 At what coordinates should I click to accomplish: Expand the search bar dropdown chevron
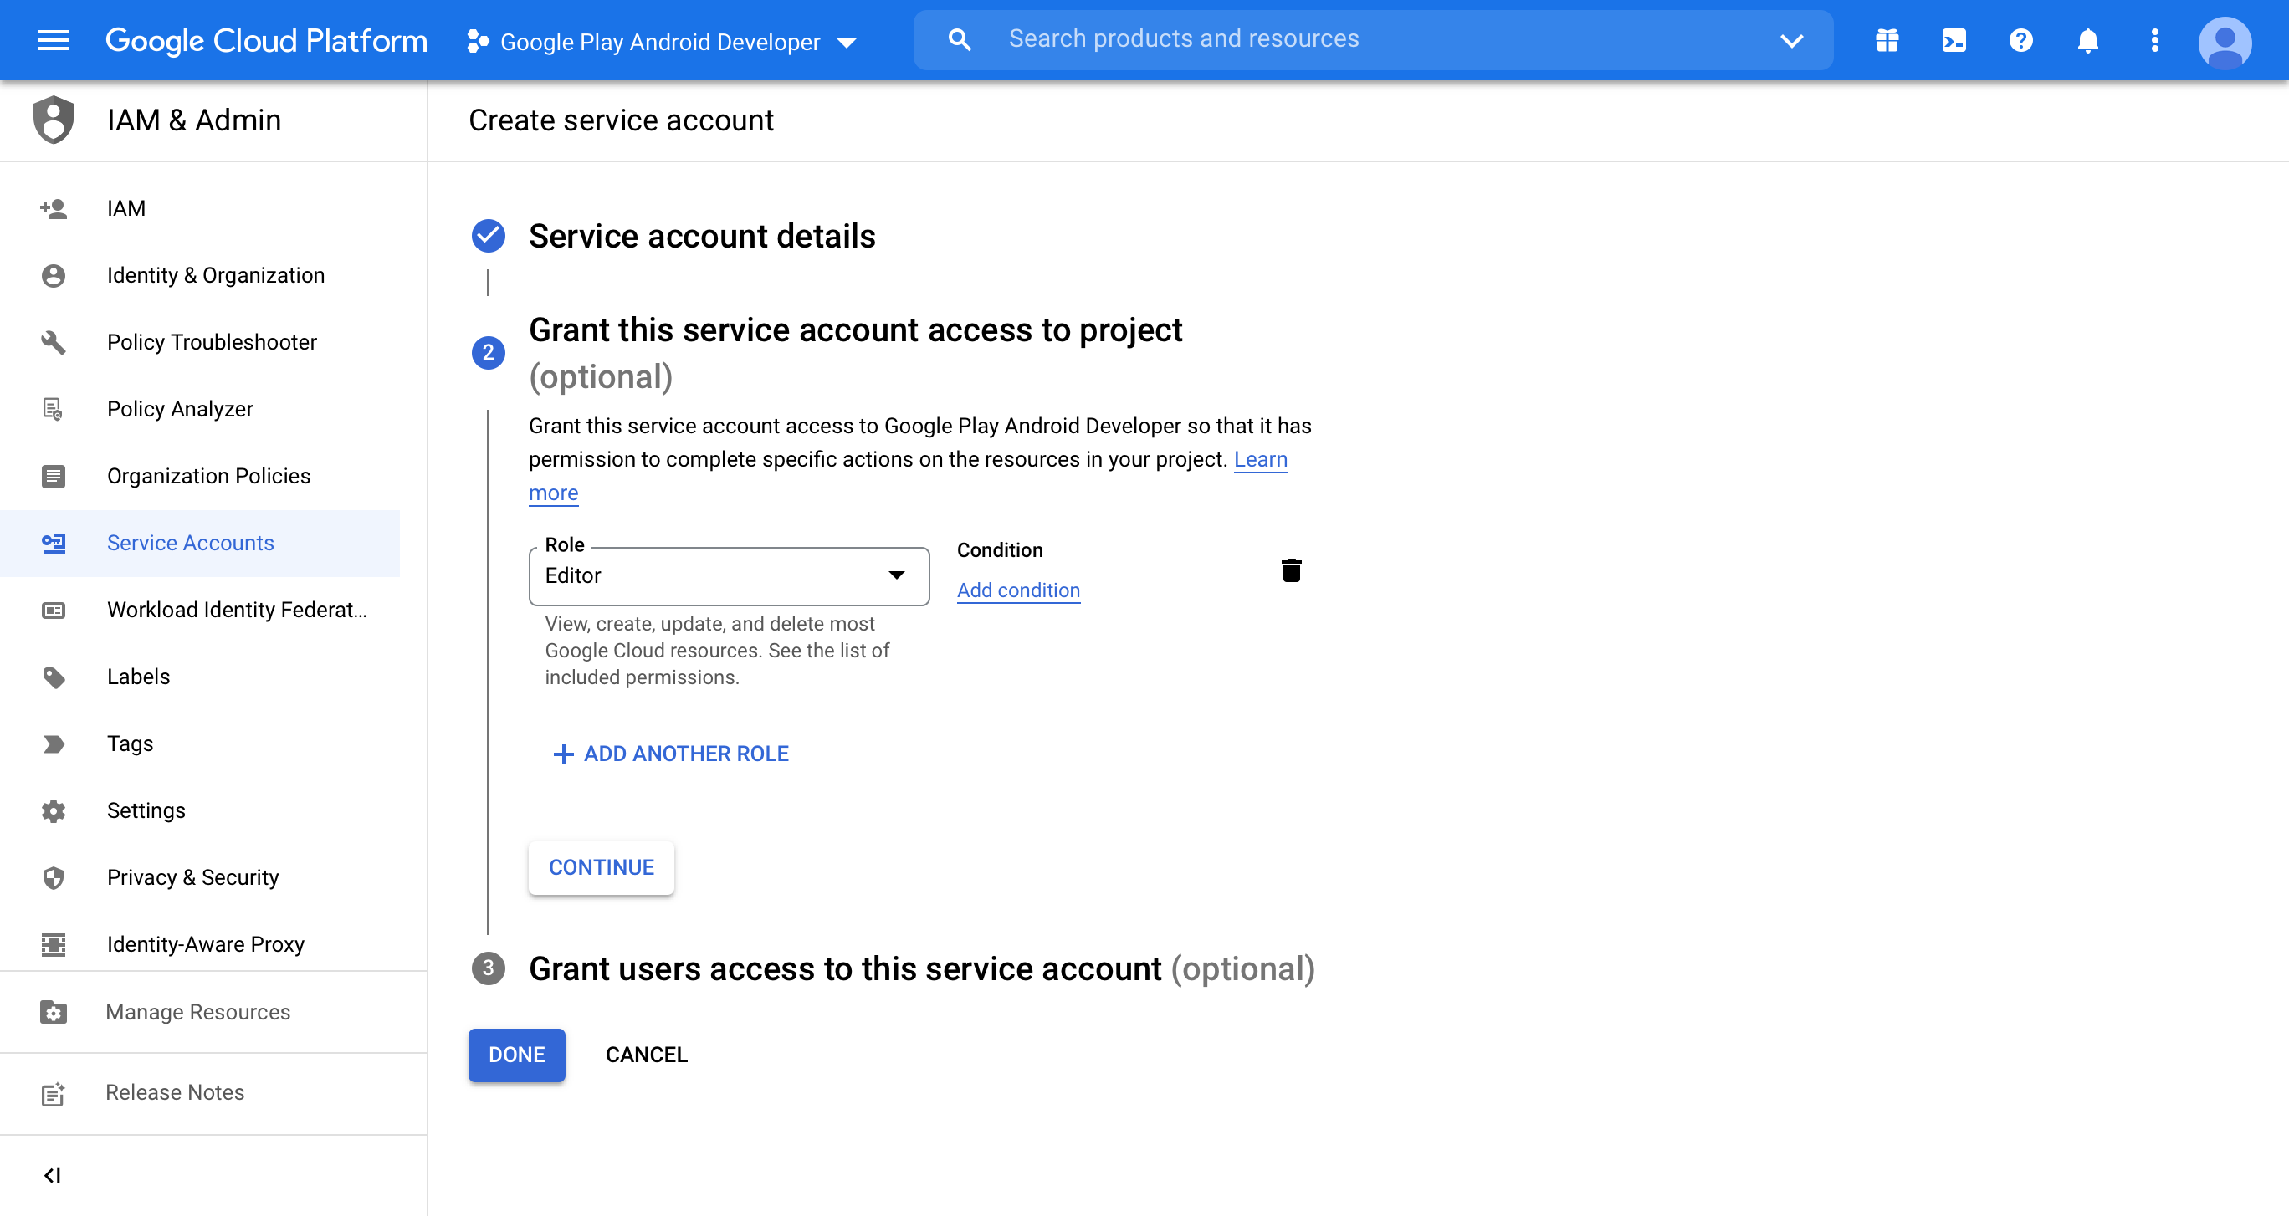pos(1791,40)
